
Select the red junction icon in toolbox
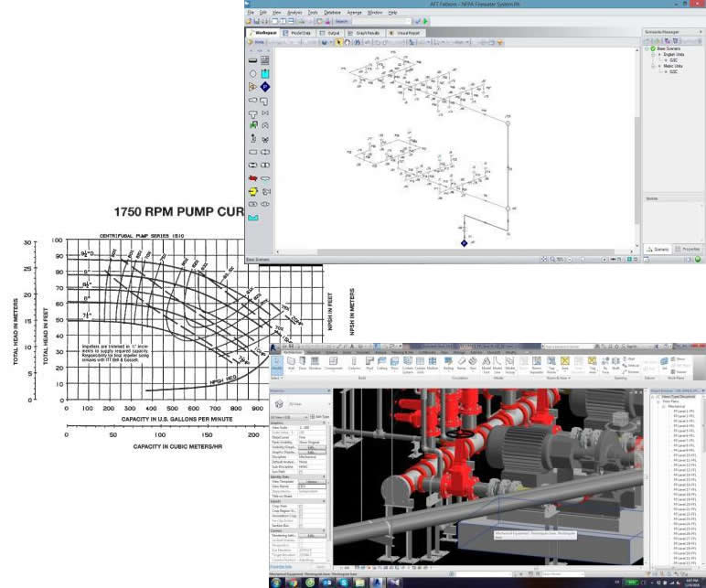pos(252,178)
